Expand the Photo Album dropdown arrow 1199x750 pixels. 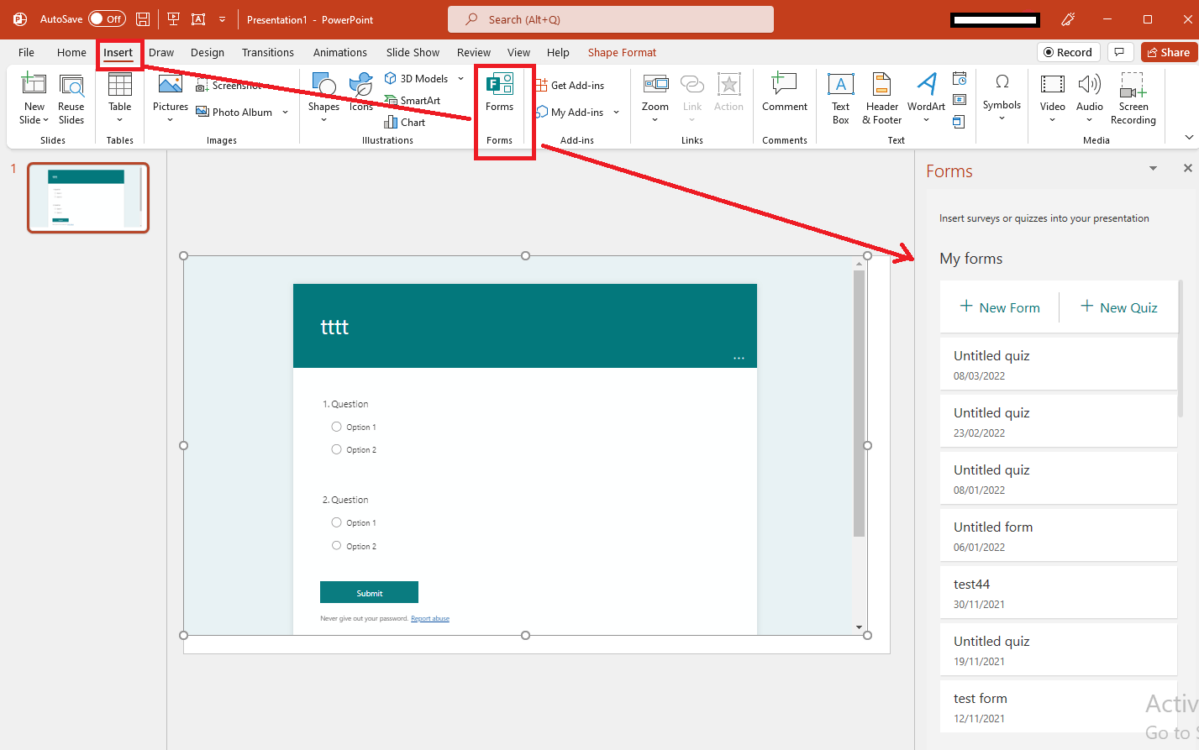[286, 112]
